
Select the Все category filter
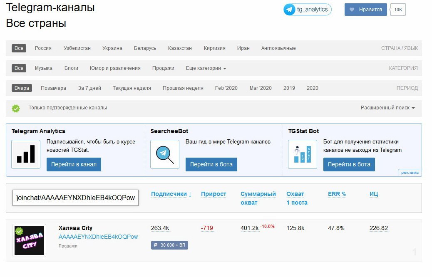tap(19, 68)
